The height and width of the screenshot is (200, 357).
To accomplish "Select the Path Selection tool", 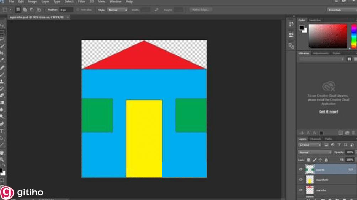I will point(2,138).
